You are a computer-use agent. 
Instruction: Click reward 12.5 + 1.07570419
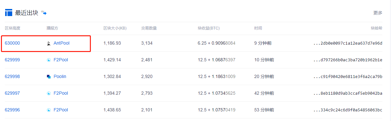coord(217,110)
